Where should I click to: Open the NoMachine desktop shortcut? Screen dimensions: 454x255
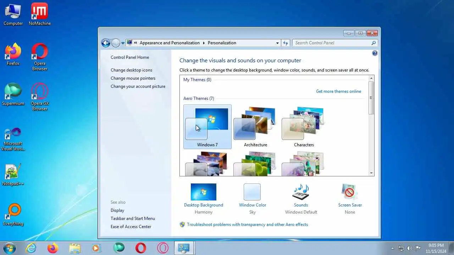click(40, 15)
